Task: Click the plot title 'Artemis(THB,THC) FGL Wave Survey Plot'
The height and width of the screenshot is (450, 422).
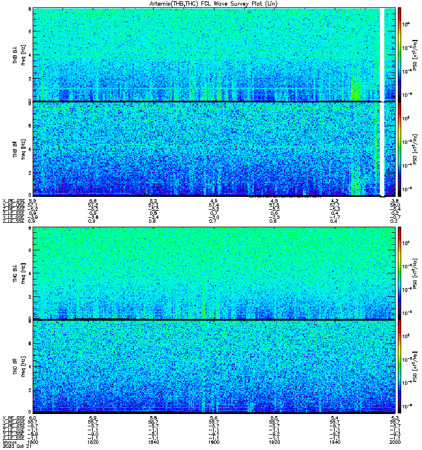Action: tap(214, 4)
